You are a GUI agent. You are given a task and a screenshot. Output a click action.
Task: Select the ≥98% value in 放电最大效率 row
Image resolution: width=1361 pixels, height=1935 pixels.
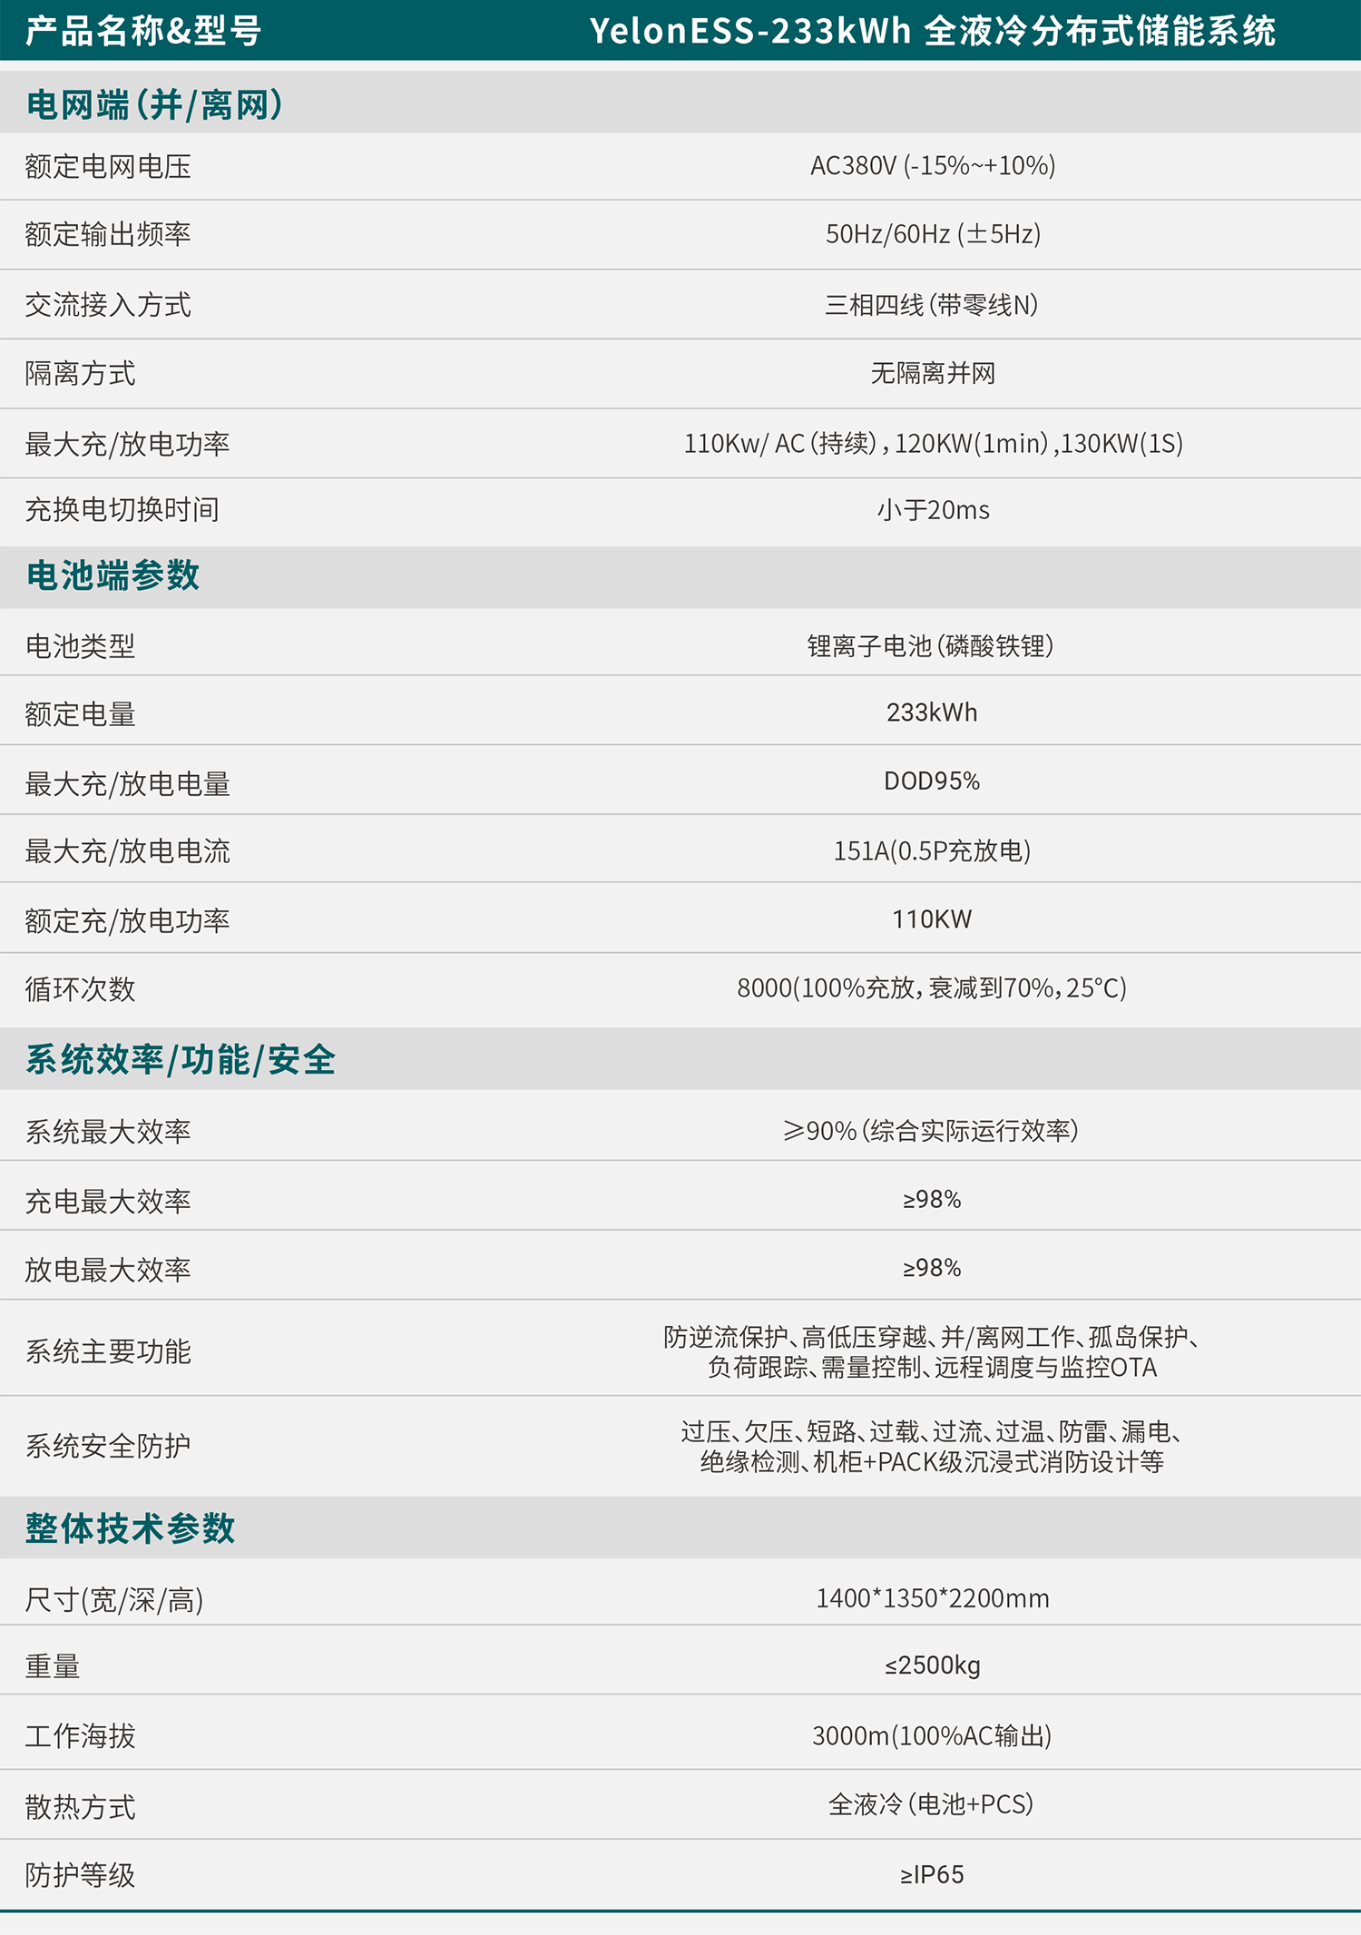(x=932, y=1268)
